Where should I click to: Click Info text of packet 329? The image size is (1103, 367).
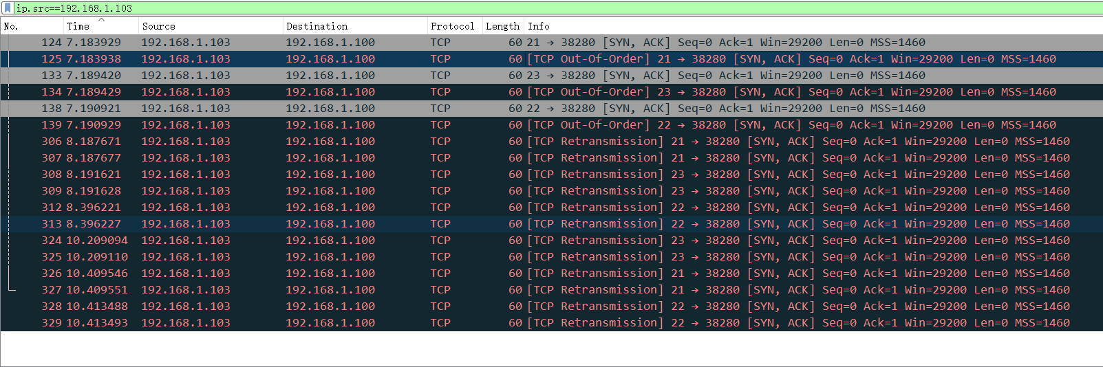[799, 323]
